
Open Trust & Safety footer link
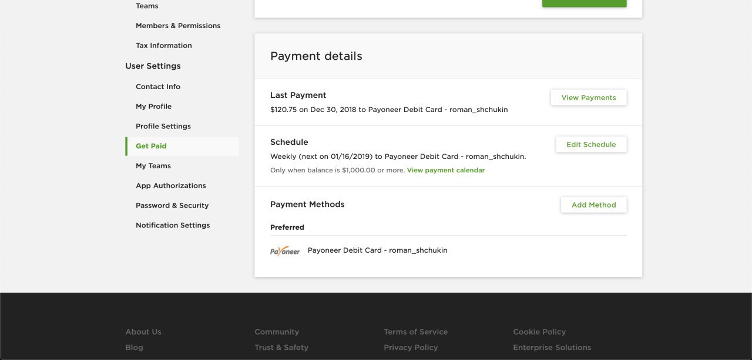[281, 348]
